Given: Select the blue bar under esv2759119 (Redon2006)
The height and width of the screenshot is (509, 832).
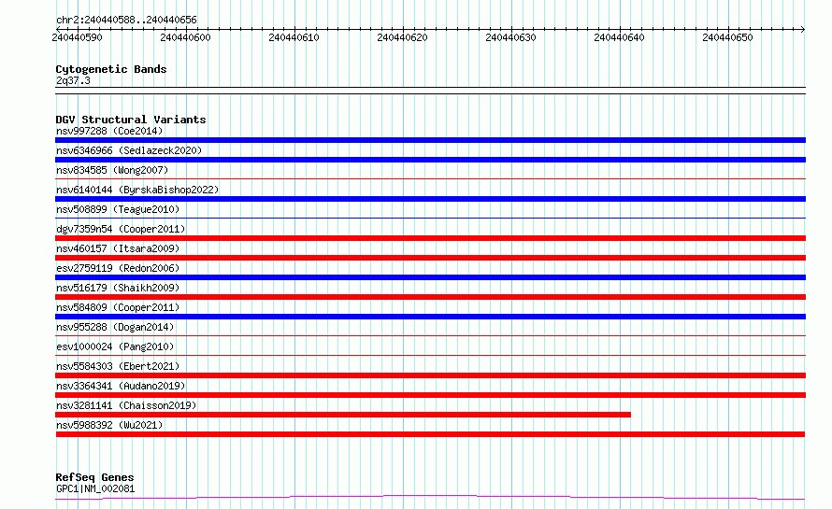Looking at the screenshot, I should tap(430, 277).
